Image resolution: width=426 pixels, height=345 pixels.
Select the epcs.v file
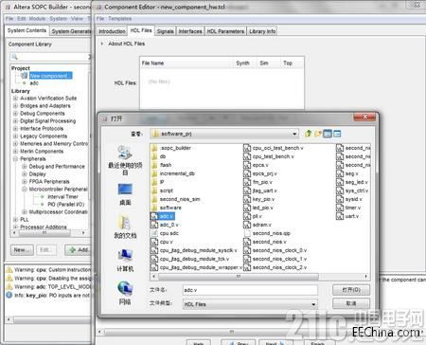[257, 165]
